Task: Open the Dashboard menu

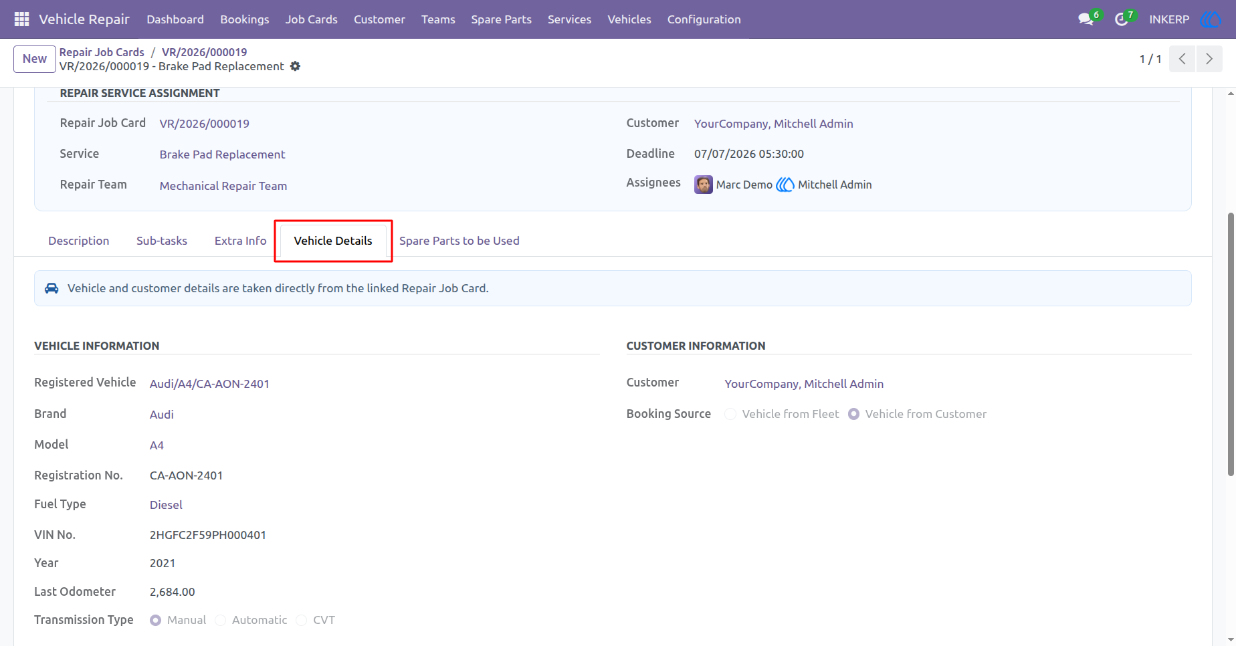Action: pos(175,19)
